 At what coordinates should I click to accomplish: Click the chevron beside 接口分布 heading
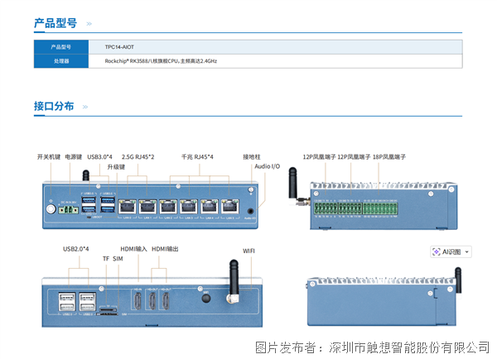click(x=85, y=107)
